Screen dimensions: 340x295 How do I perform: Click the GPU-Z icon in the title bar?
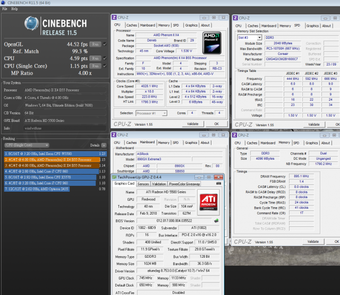click(x=114, y=177)
